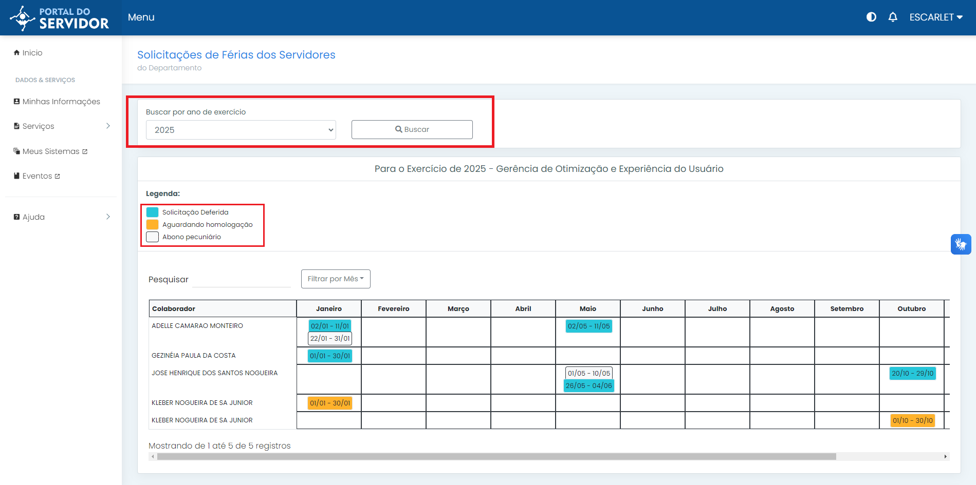Click the help icon beside Ajuda
The width and height of the screenshot is (976, 485).
17,217
